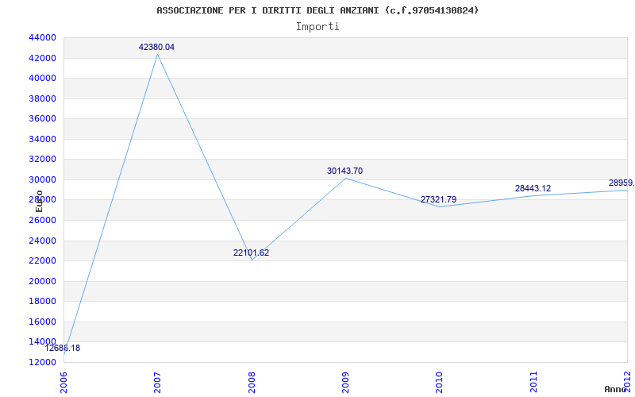Select the 2007 year axis label
Viewport: 635px width, 397px height.
(158, 380)
